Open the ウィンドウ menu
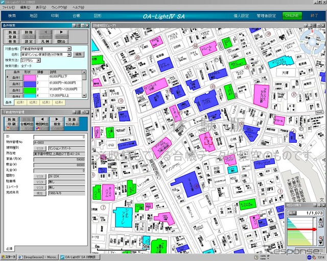327x261 pixels. 59,7
